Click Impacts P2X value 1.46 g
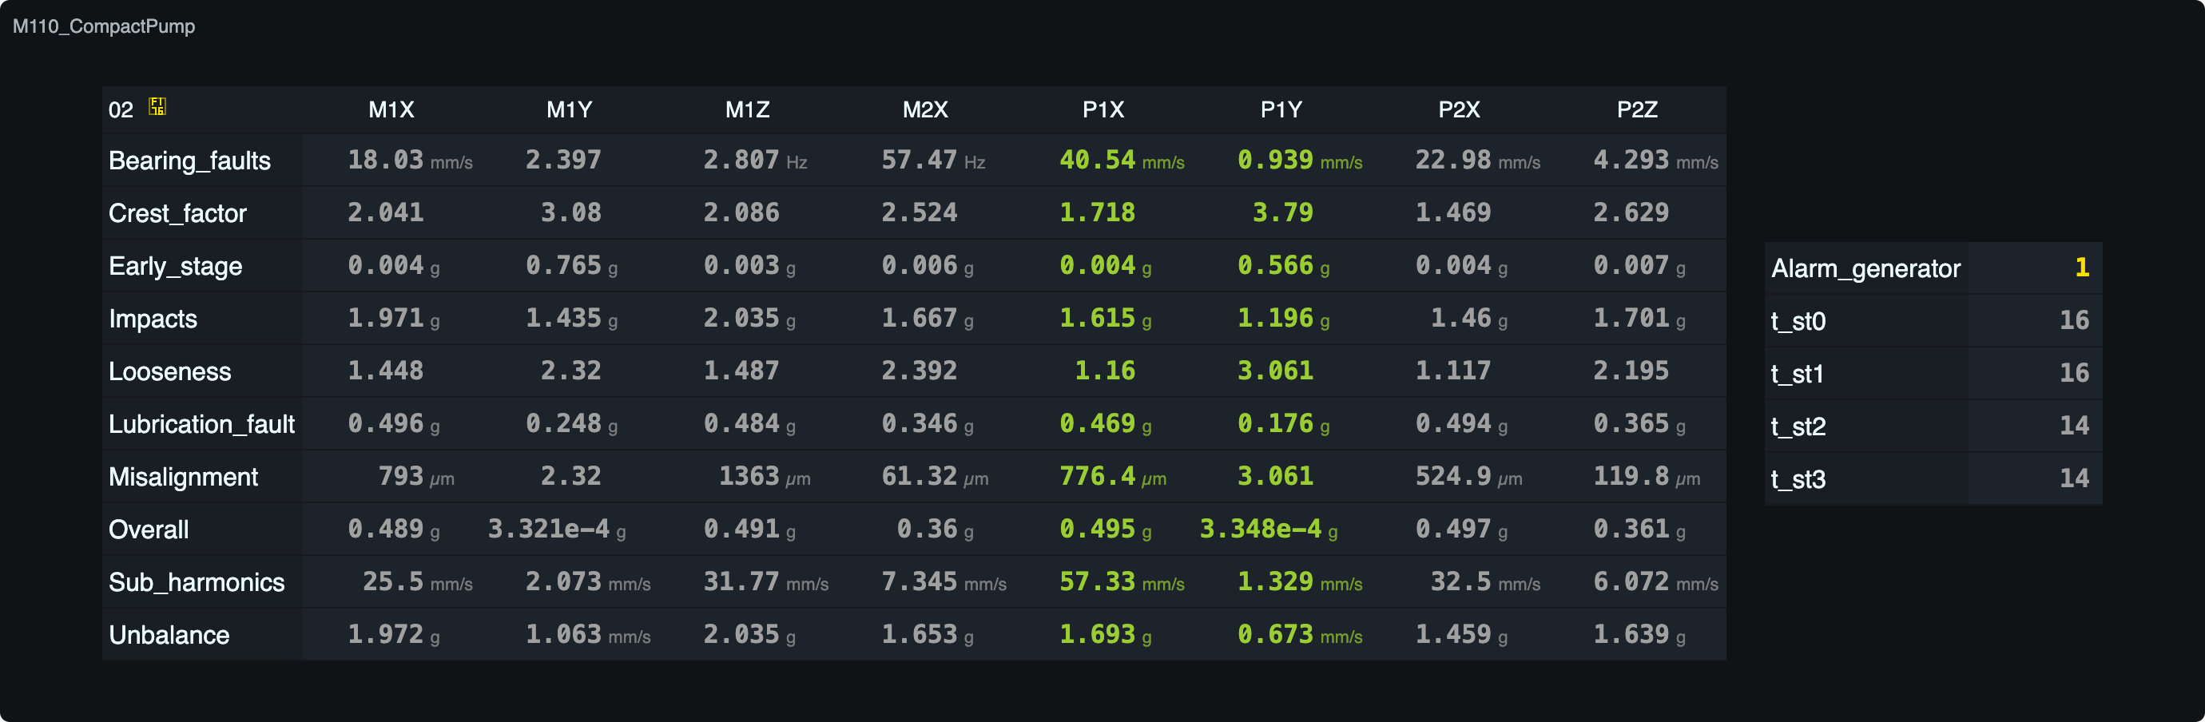Screen dimensions: 2205x722 [1470, 318]
